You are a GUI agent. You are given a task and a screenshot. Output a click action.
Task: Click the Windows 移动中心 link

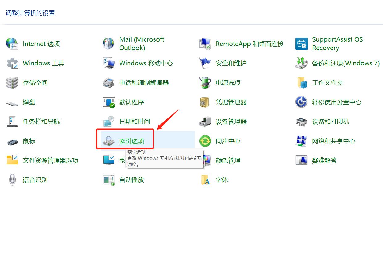pyautogui.click(x=146, y=63)
